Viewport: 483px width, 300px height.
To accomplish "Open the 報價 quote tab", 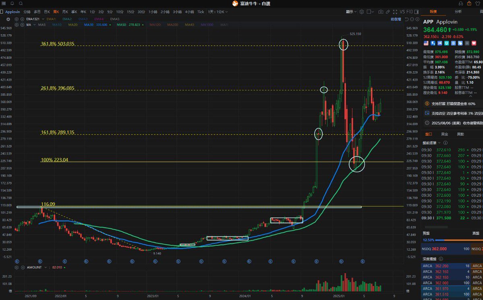I will (433, 12).
